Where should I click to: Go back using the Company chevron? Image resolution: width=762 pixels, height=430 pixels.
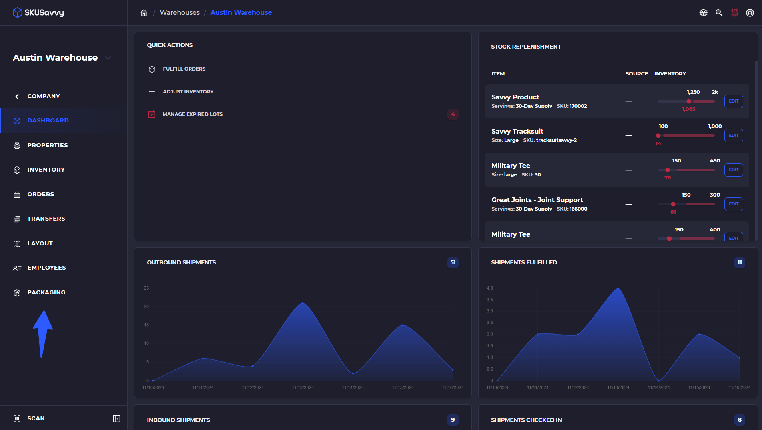coord(17,97)
